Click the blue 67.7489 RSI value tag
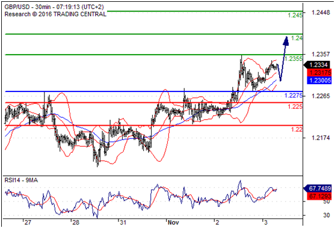 pos(318,188)
